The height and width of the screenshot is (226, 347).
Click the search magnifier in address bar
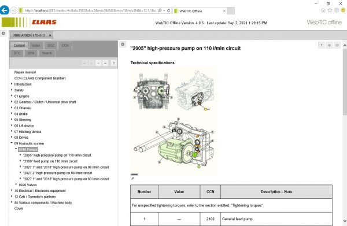click(160, 10)
